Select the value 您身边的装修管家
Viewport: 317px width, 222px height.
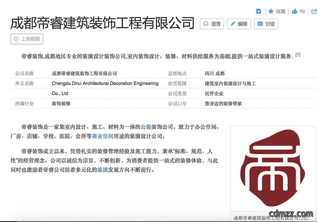pyautogui.click(x=223, y=103)
